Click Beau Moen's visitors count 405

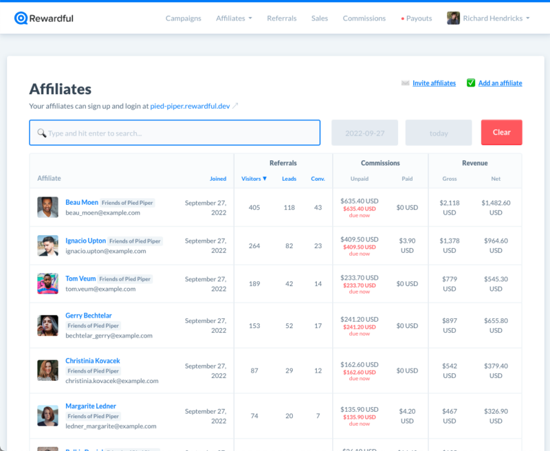(x=254, y=207)
